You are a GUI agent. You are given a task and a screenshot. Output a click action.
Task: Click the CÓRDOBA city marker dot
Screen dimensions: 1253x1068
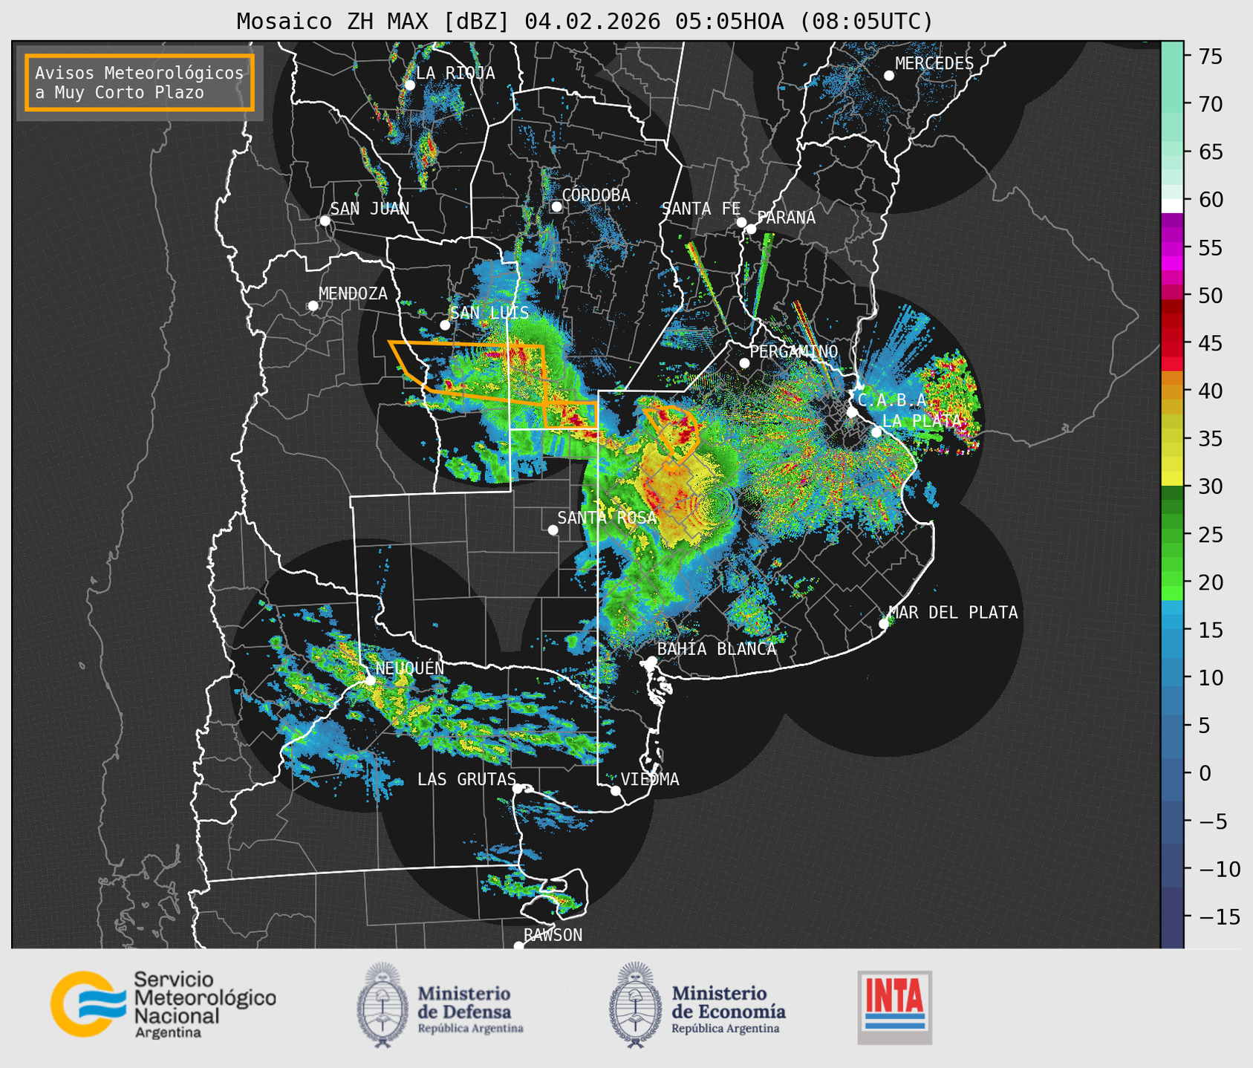tap(556, 206)
